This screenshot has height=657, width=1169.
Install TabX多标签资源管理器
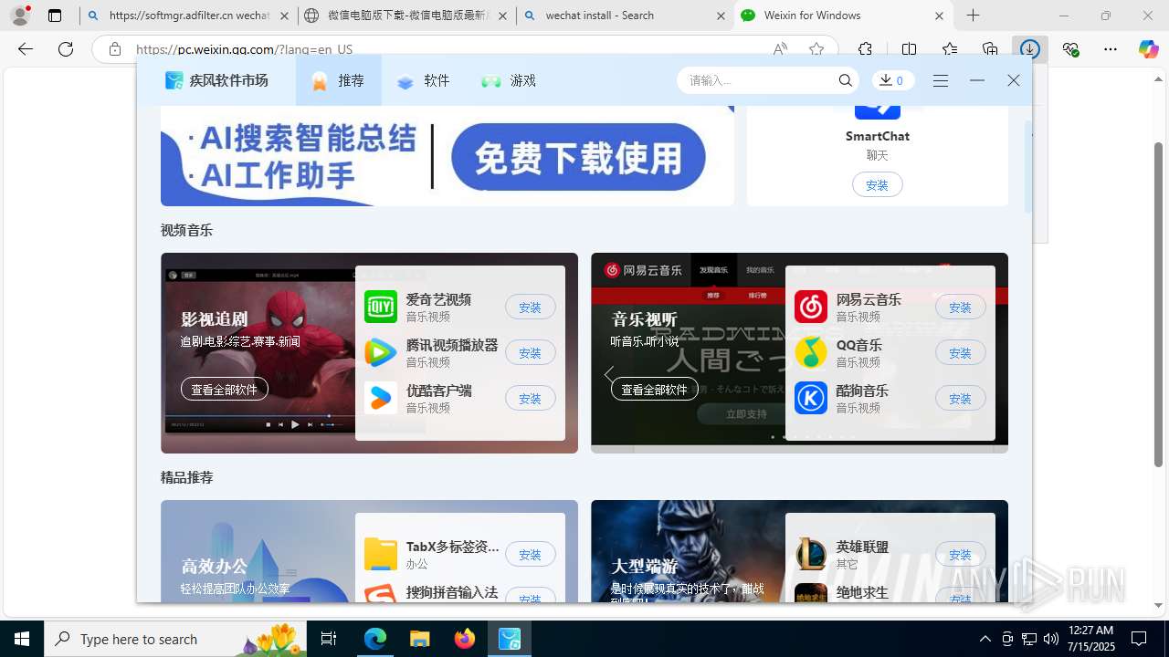coord(531,554)
